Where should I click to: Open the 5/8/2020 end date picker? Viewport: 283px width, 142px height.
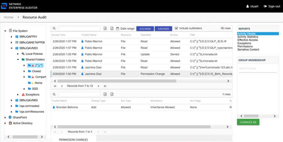(163, 29)
